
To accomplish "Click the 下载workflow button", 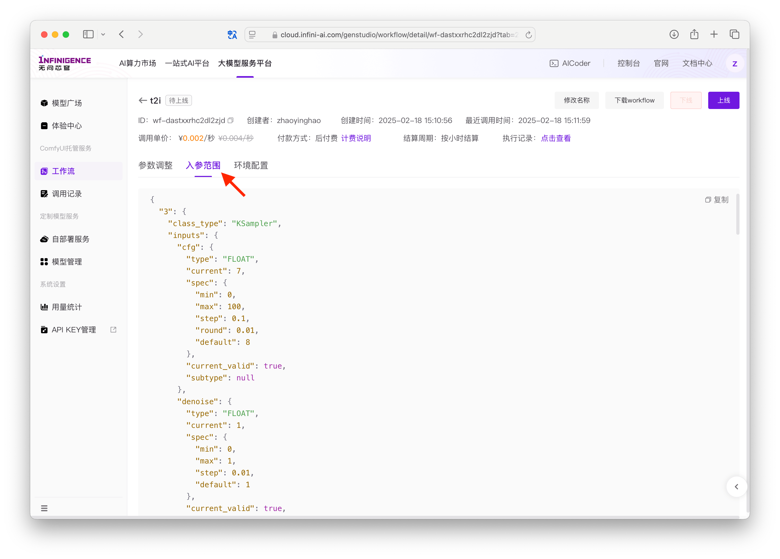I will point(634,100).
